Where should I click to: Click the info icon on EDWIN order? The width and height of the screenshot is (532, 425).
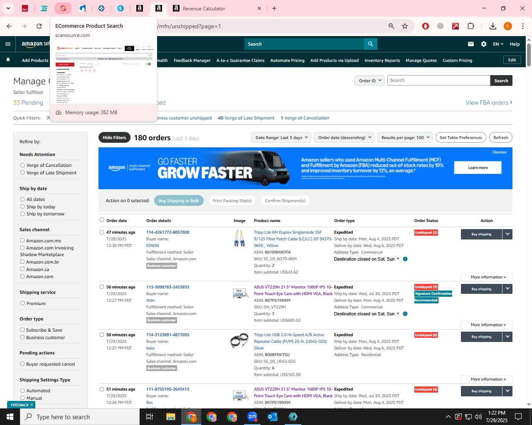(405, 259)
